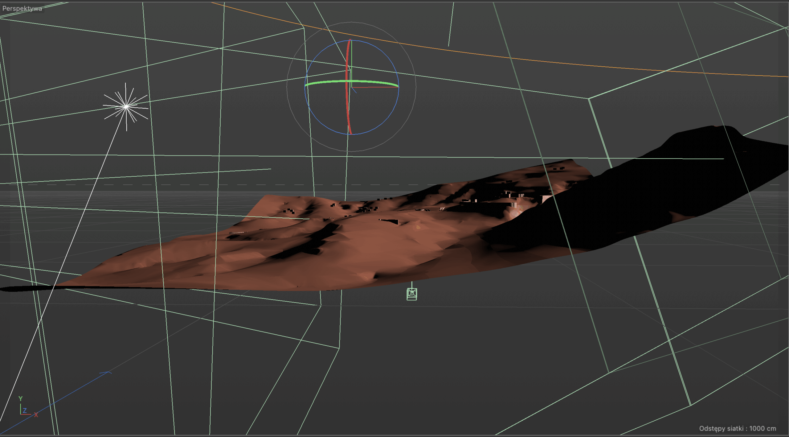Open the Perspektywa viewport label
This screenshot has height=437, width=789.
[x=22, y=8]
